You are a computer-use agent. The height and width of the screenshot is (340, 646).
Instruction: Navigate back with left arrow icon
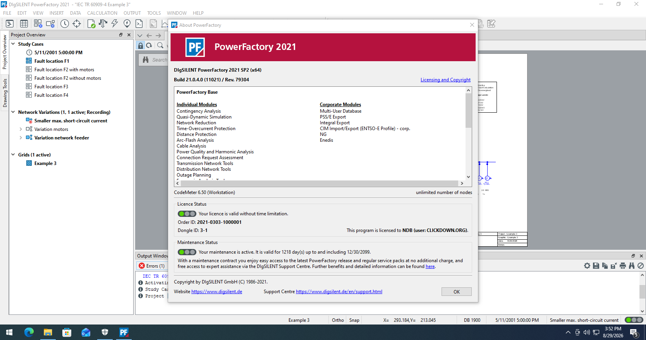[149, 35]
